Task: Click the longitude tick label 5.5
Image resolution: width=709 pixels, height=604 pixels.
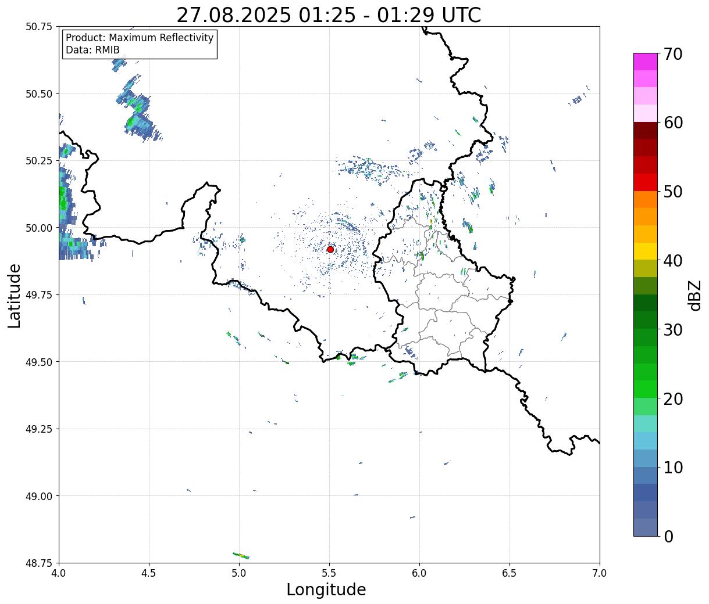Action: pyautogui.click(x=329, y=573)
